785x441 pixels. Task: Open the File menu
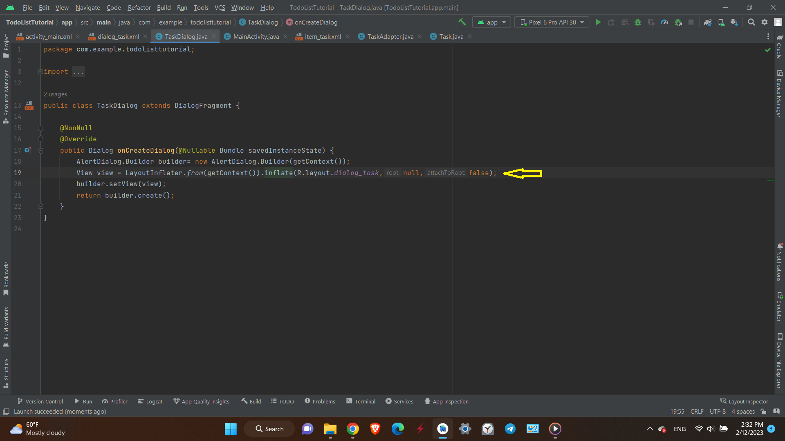27,7
